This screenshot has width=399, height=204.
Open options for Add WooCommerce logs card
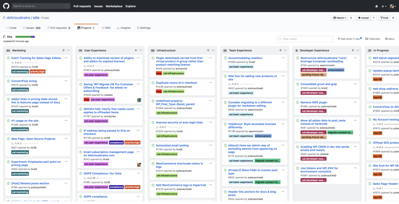(211, 185)
